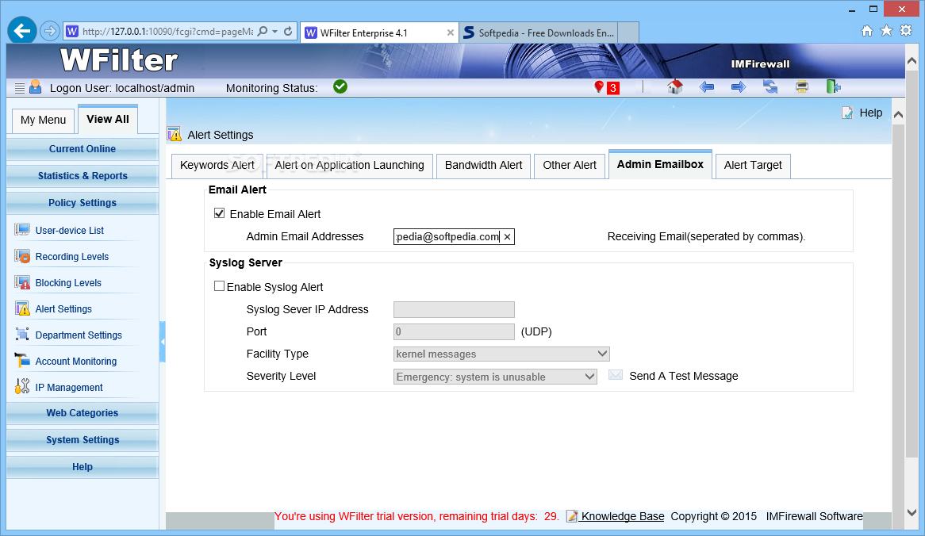
Task: Click the menu list icon beside Logon User
Action: 20,88
